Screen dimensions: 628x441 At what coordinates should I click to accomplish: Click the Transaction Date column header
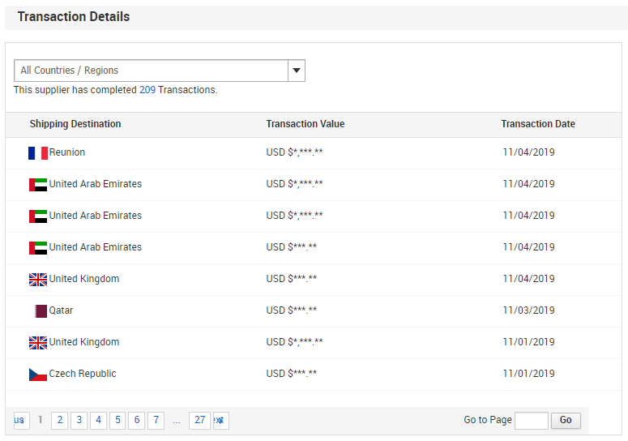point(538,124)
